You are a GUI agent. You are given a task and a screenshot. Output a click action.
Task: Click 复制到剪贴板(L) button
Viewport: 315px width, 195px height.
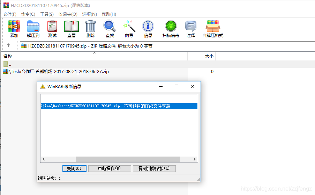tap(154, 168)
